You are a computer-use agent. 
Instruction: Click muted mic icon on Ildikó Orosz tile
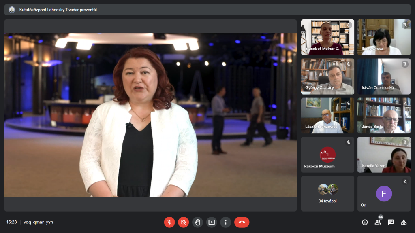point(404,25)
